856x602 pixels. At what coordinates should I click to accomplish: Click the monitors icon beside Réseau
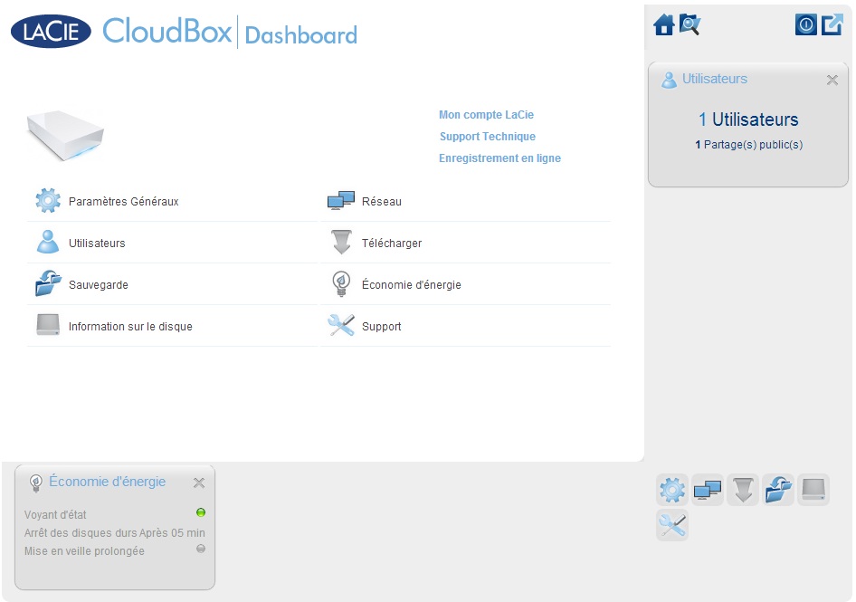[341, 200]
